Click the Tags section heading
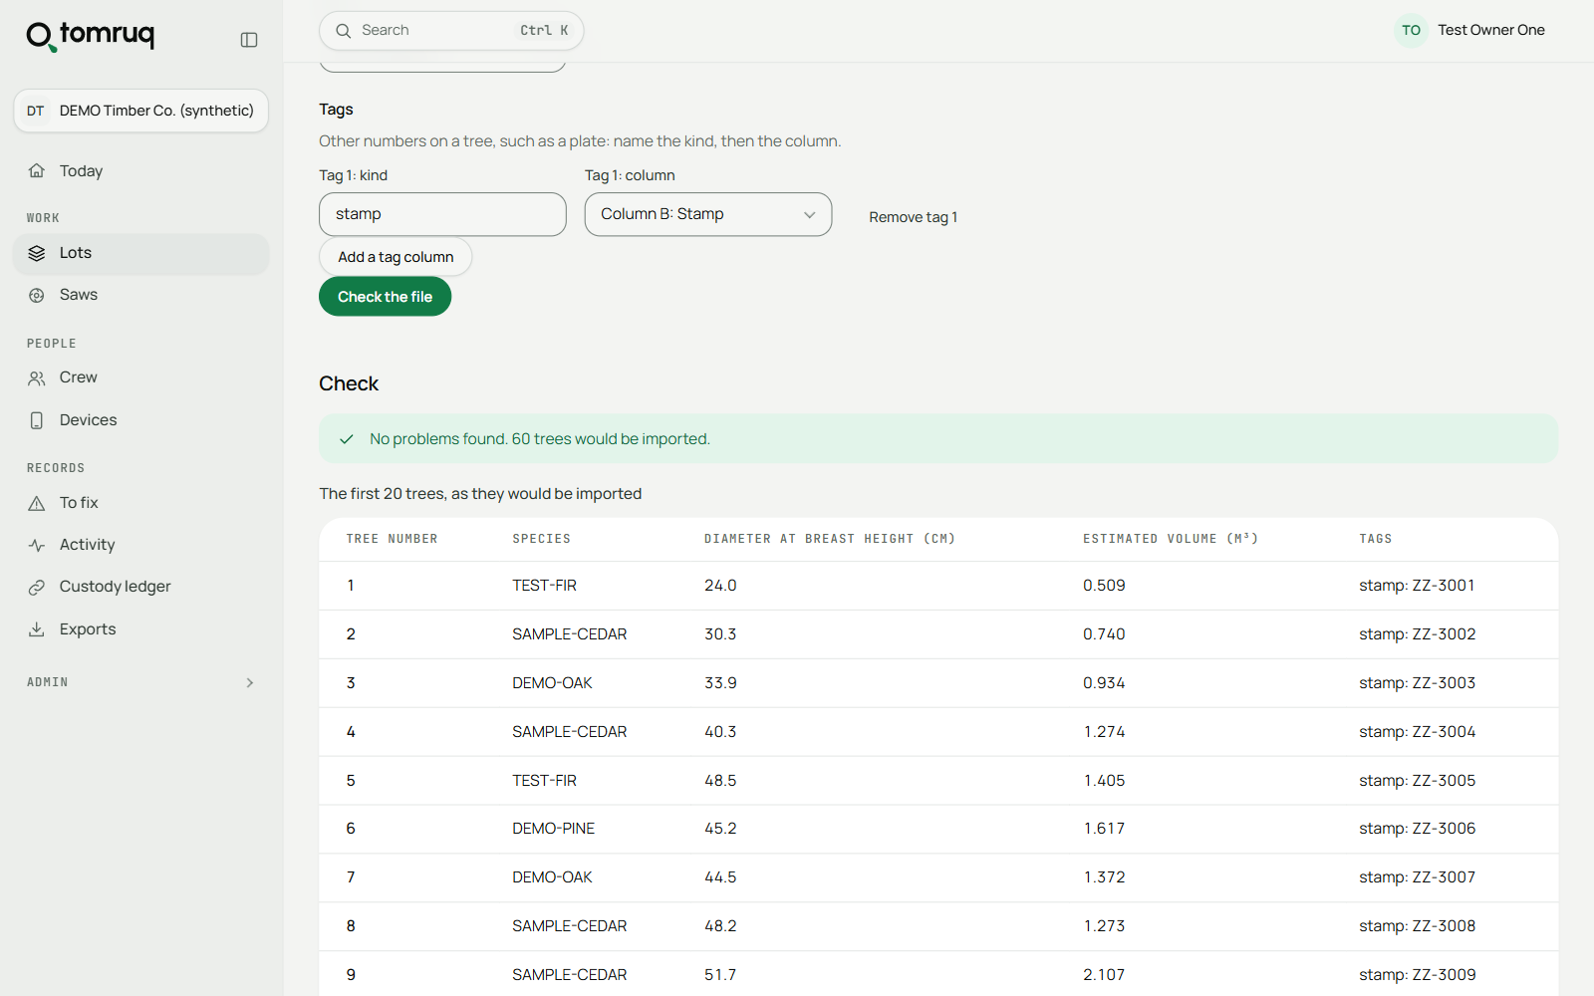The height and width of the screenshot is (996, 1594). (x=336, y=110)
